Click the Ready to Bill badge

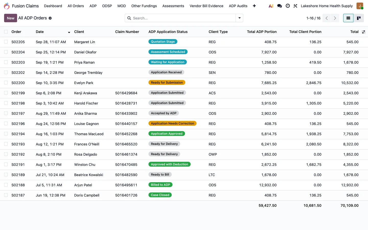pos(160,175)
